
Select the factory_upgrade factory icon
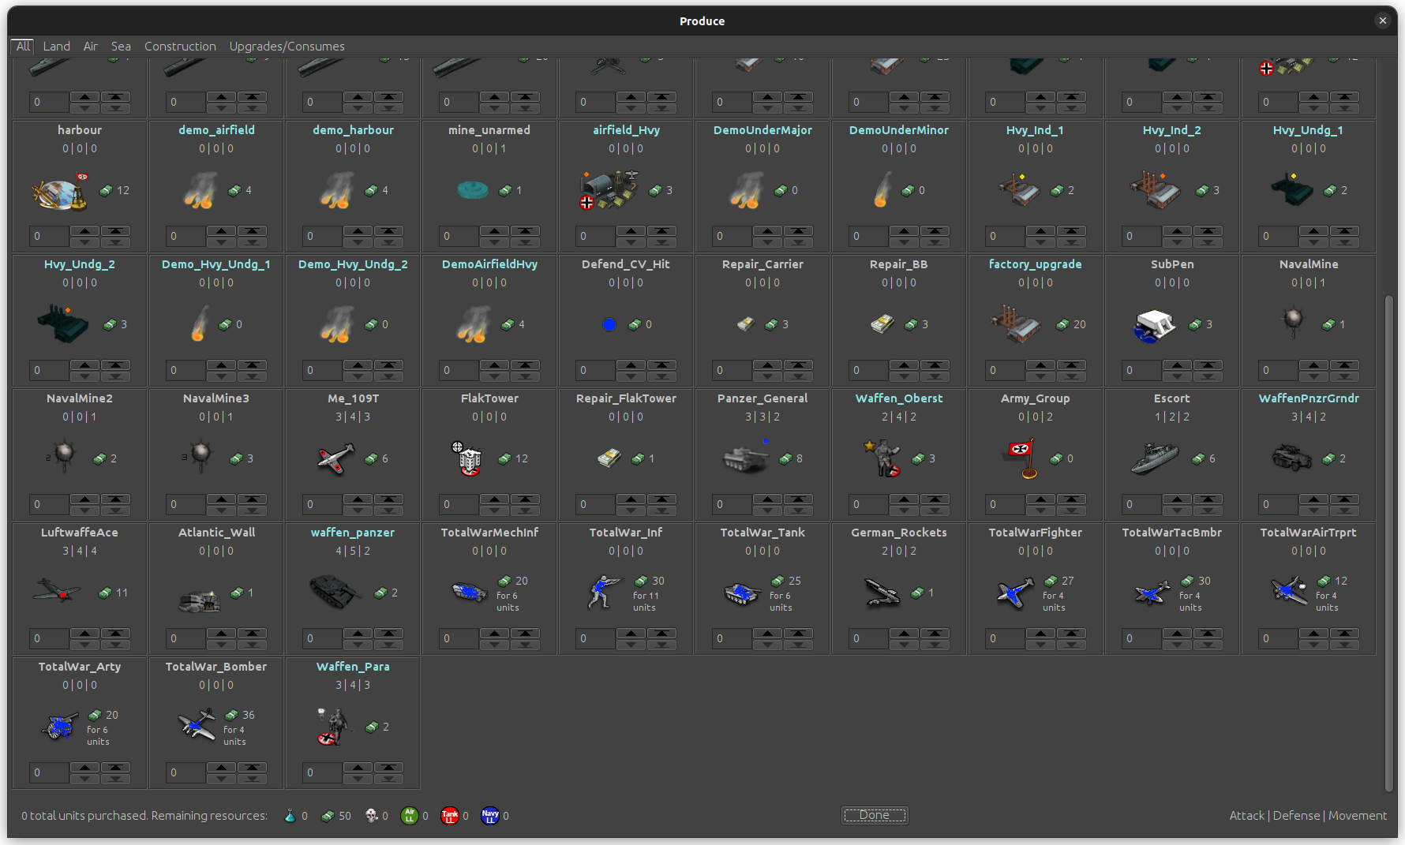pyautogui.click(x=1017, y=324)
